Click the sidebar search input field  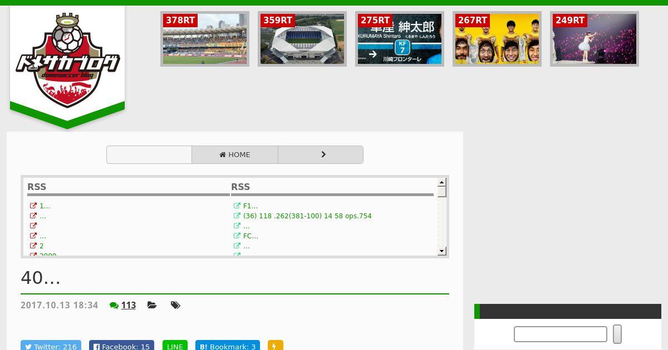click(561, 334)
